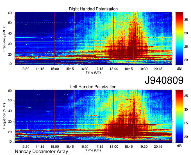Click the 20 MHz tick on Right Handed plot
The image size is (191, 155).
pyautogui.click(x=10, y=54)
